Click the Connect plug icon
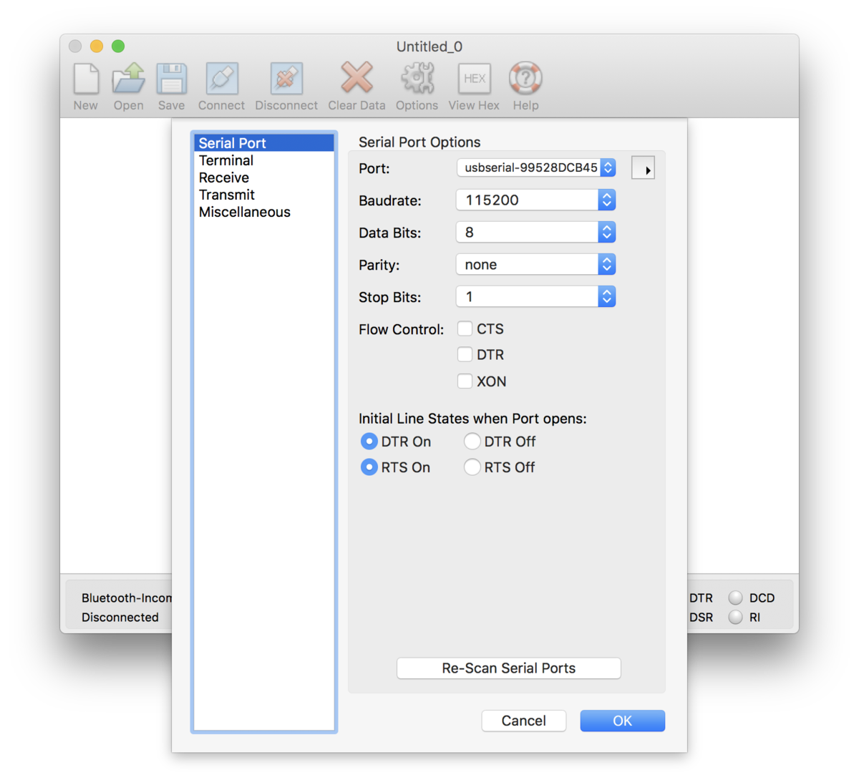 222,79
